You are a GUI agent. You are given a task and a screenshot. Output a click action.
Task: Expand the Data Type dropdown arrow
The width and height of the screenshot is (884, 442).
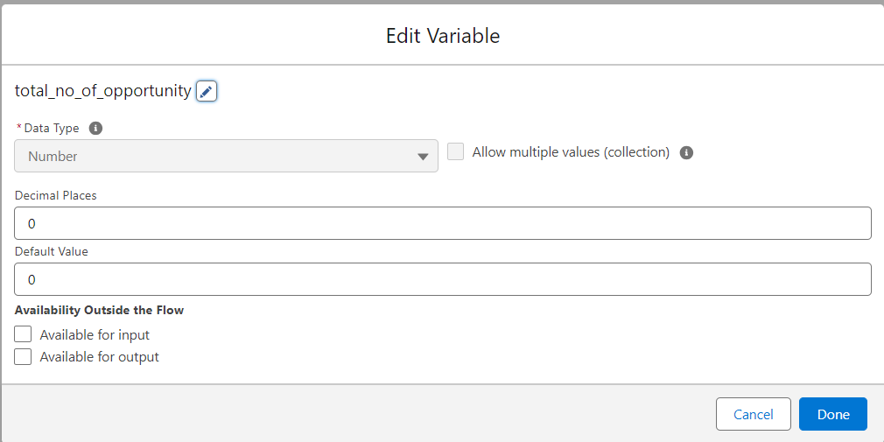click(x=424, y=157)
